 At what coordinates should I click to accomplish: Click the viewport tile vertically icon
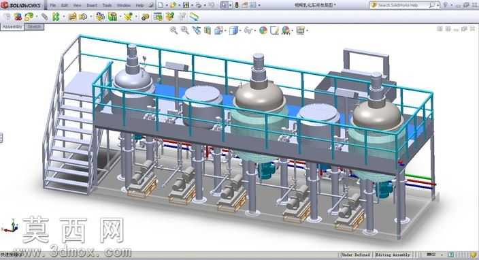click(x=448, y=29)
